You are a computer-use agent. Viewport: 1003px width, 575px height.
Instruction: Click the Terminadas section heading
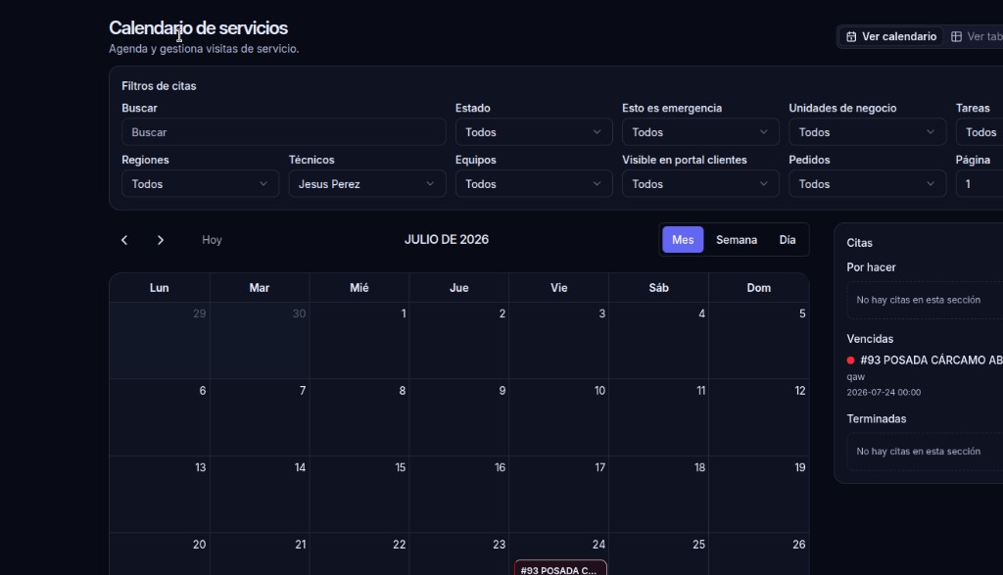(x=877, y=419)
